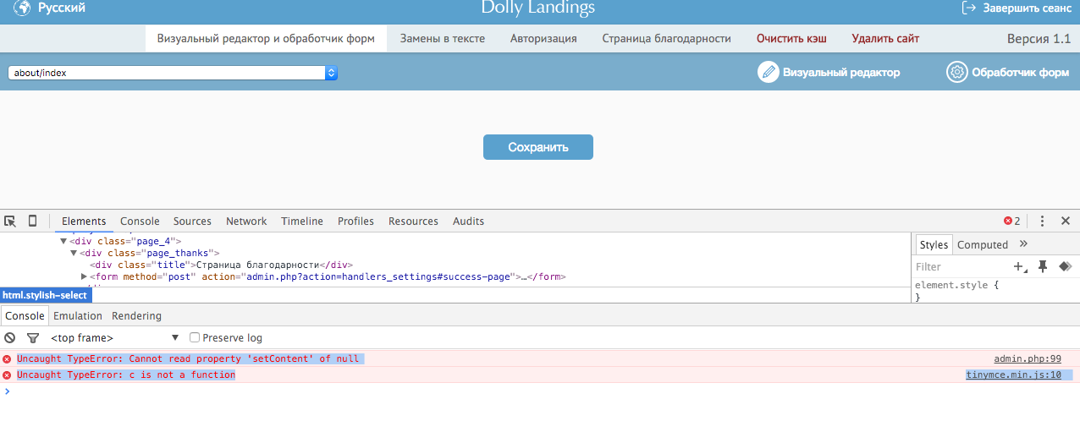
Task: Open the admin.php:99 source link
Action: [1027, 359]
